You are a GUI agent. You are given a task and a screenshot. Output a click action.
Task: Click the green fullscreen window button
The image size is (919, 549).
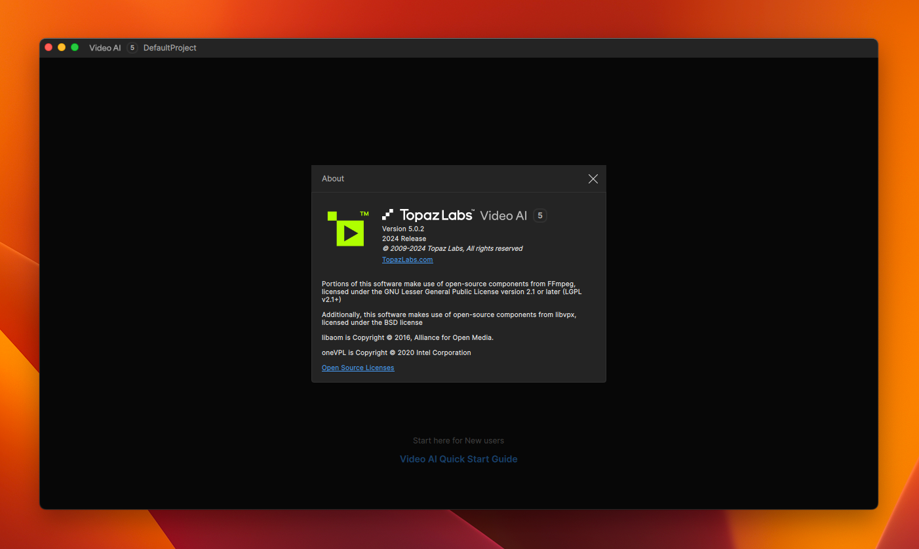click(x=75, y=47)
